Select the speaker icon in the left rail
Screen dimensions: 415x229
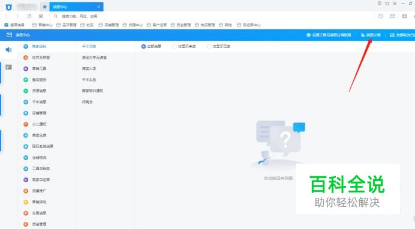pyautogui.click(x=9, y=50)
